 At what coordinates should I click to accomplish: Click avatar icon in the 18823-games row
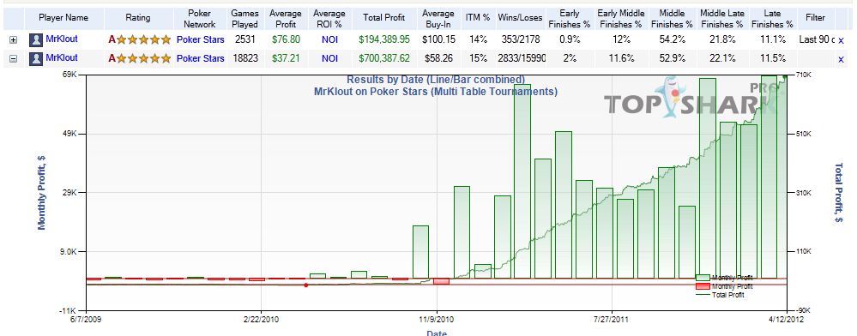[36, 58]
